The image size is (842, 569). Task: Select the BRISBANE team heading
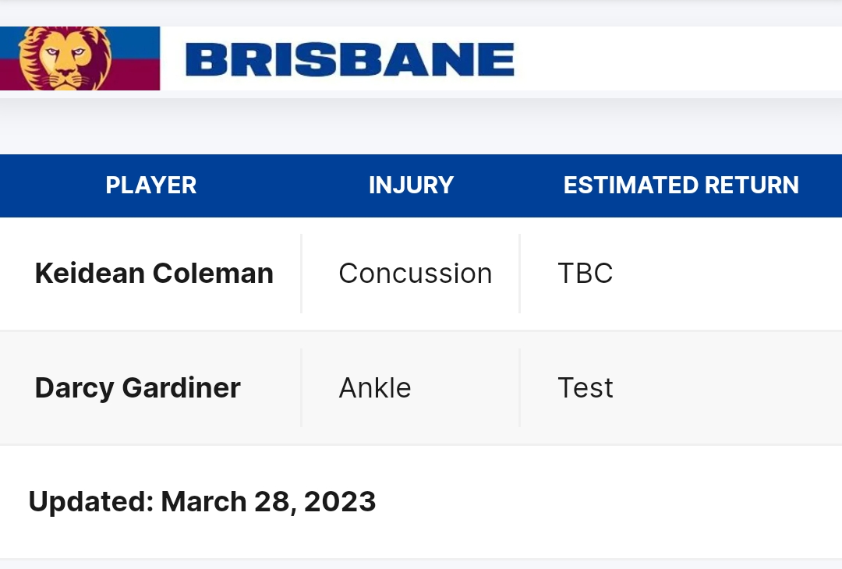point(349,59)
